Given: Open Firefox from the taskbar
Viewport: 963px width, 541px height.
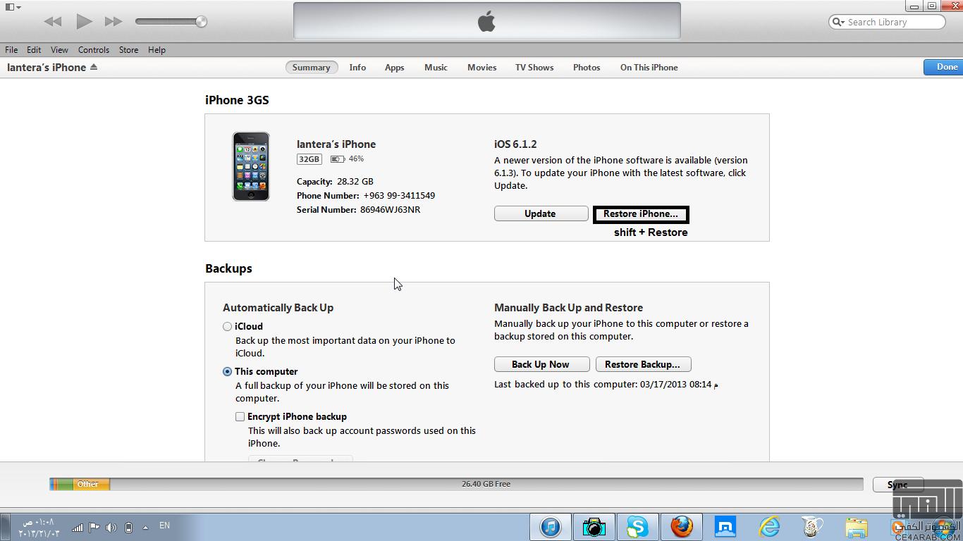Looking at the screenshot, I should tap(681, 527).
